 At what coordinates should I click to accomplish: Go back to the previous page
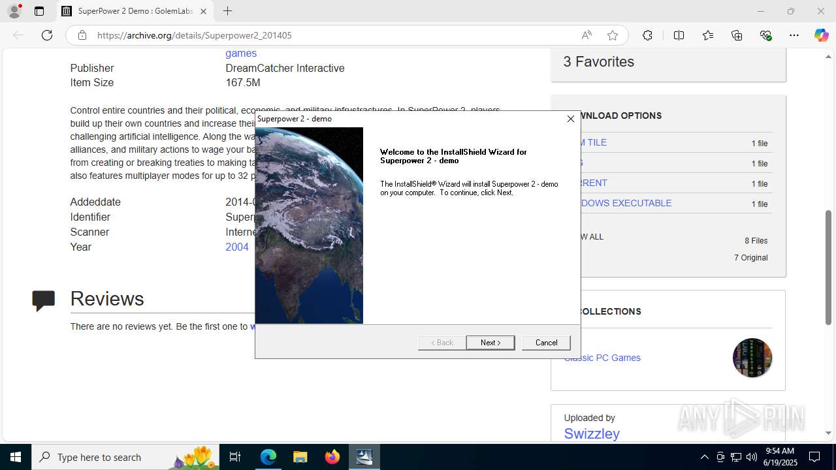click(x=18, y=35)
